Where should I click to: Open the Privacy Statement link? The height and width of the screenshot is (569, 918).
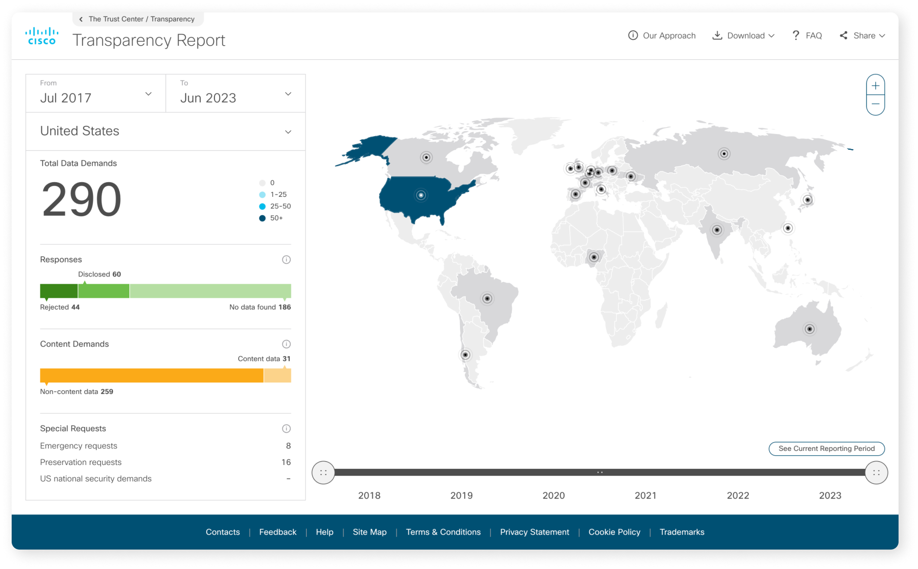[534, 532]
